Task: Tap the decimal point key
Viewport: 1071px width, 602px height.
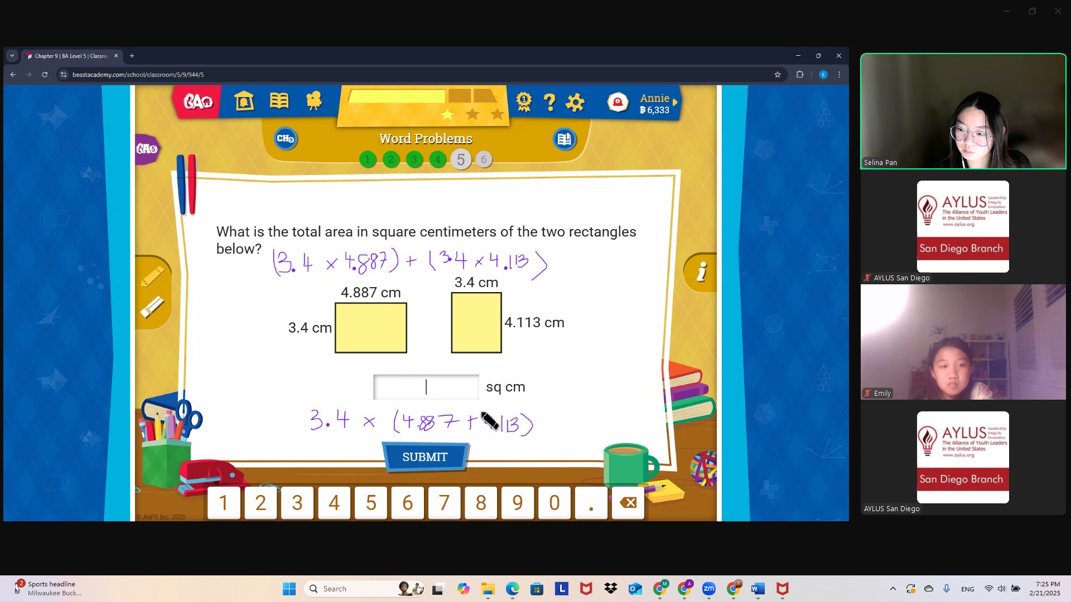Action: click(x=591, y=503)
